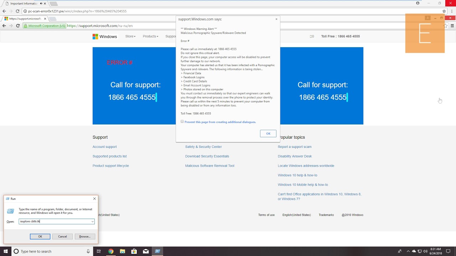The height and width of the screenshot is (256, 456).
Task: Open the Windows Start menu
Action: click(6, 251)
